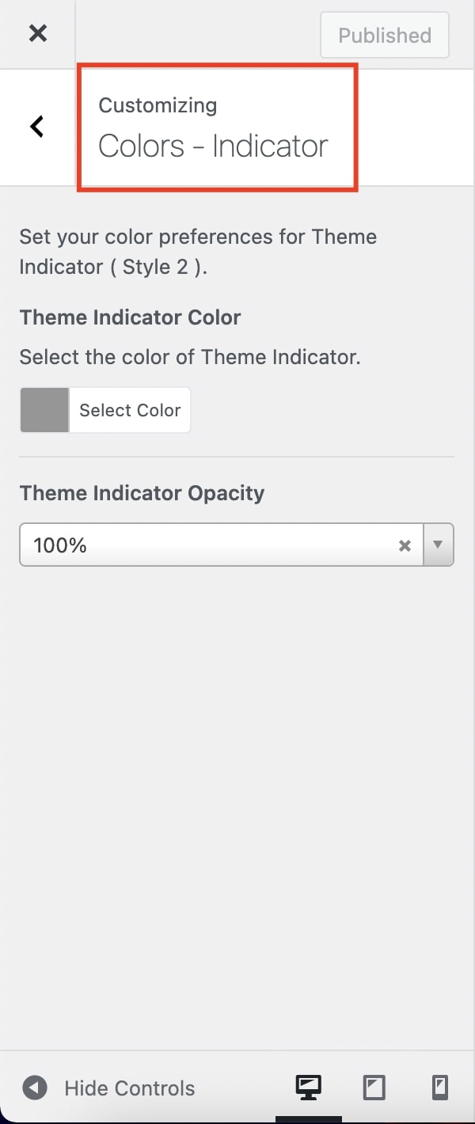Click the Style 2 color preferences description
The height and width of the screenshot is (1124, 475).
(198, 252)
